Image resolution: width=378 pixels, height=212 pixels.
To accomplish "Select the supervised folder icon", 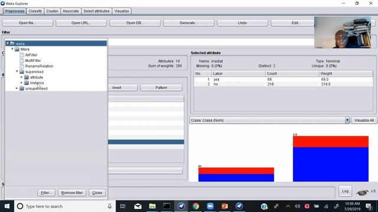I will coord(22,72).
